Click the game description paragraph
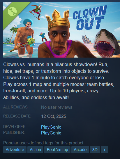This screenshot has width=120, height=159. click(x=59, y=81)
